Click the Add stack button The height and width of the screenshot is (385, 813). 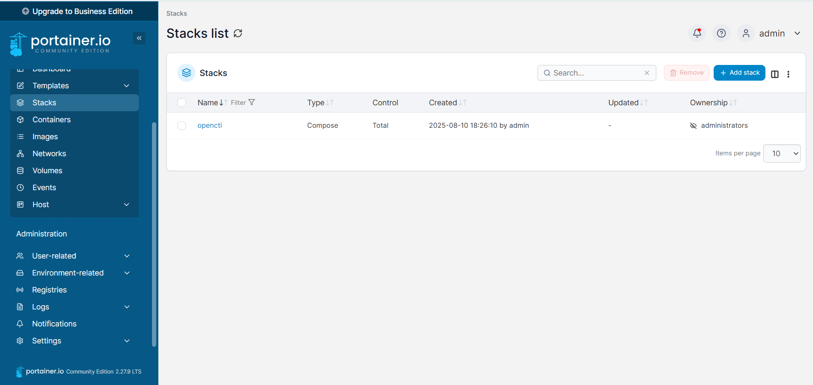pyautogui.click(x=739, y=73)
